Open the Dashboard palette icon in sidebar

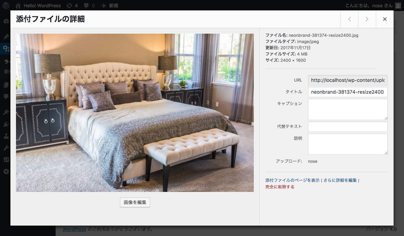(6, 21)
